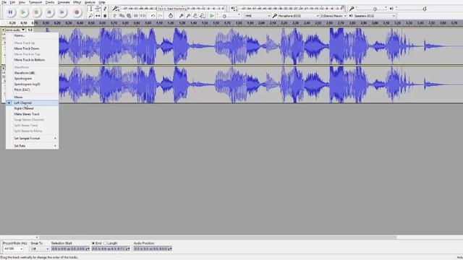
Task: Click the Undo arrow icon
Action: [153, 16]
